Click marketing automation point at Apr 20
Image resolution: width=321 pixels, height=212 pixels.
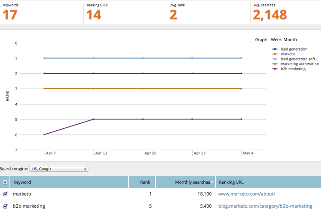143,89
